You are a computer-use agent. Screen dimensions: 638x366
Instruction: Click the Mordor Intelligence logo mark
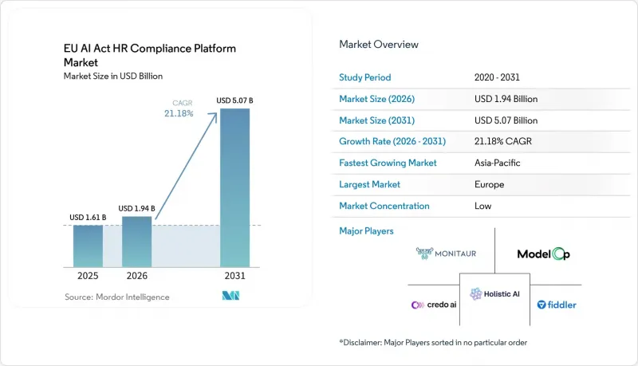230,296
